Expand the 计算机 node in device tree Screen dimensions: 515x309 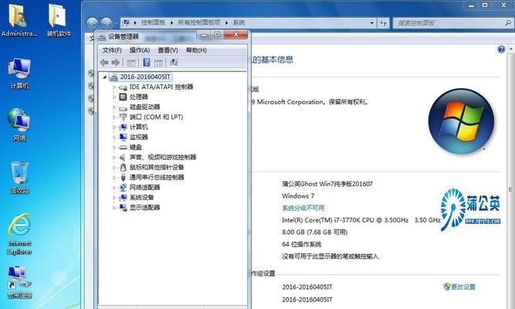point(114,127)
